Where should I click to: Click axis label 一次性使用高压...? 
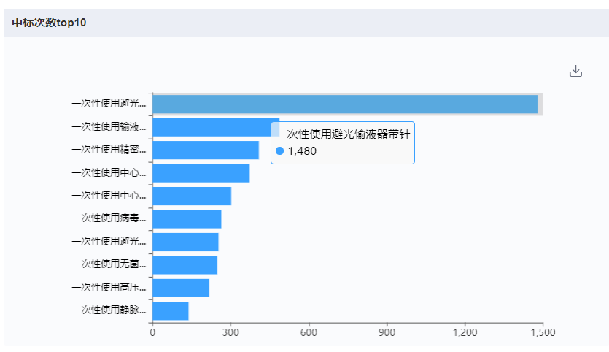pyautogui.click(x=109, y=287)
